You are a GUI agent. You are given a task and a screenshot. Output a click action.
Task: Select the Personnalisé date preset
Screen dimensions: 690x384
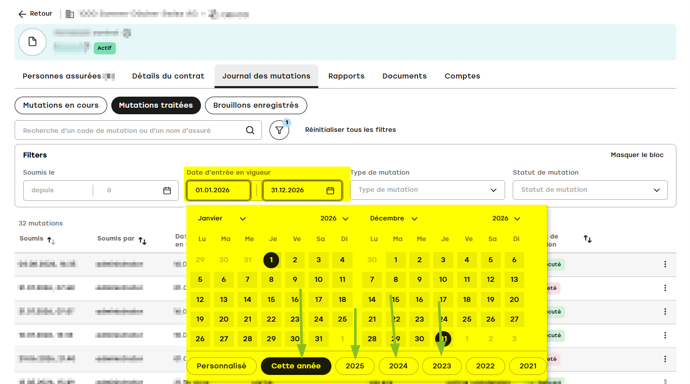pos(222,366)
